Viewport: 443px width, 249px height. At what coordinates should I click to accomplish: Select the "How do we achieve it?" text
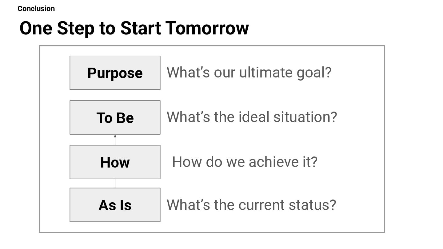coord(245,162)
